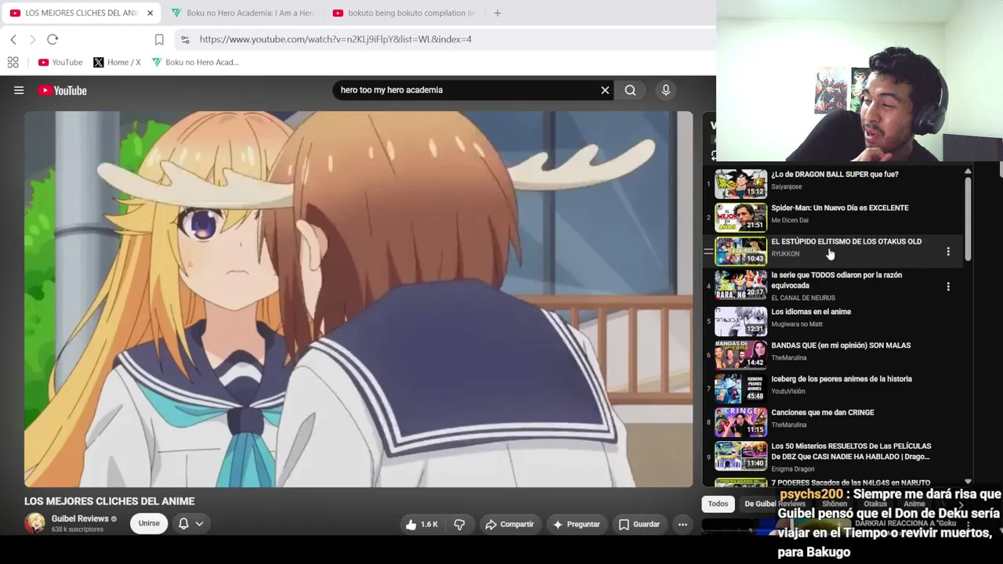Screen dimensions: 1003x564
Task: Open Guibel Reviews channel avatar
Action: point(34,523)
